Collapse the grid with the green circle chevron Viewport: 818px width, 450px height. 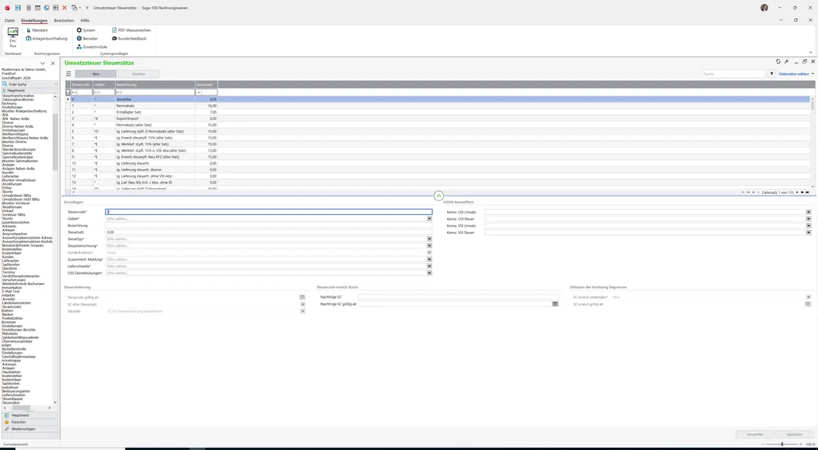(x=438, y=196)
